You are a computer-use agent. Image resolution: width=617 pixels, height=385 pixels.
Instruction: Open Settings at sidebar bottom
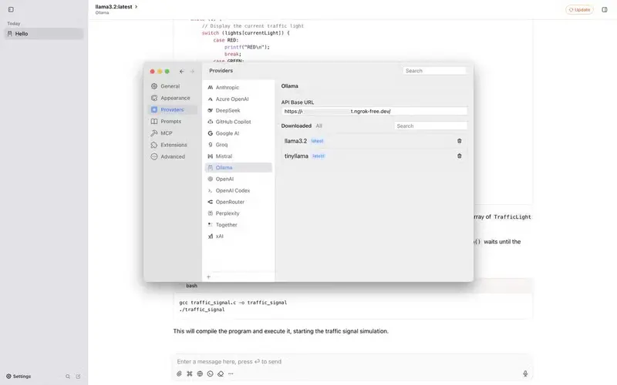[x=18, y=377]
